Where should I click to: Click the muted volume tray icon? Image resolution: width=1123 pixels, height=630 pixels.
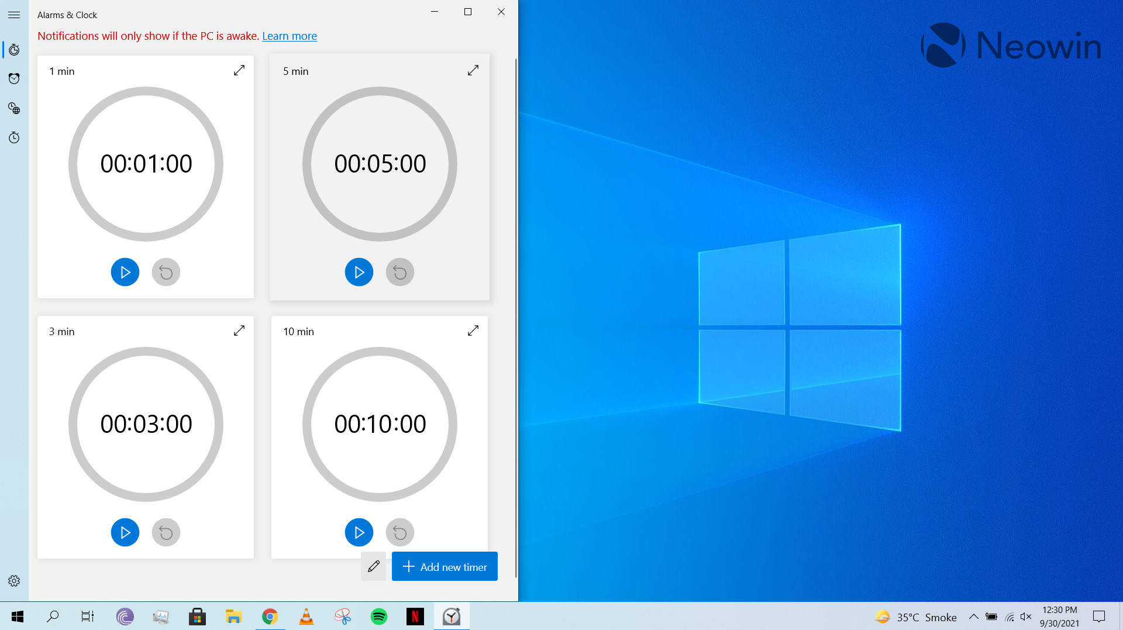pos(1026,617)
